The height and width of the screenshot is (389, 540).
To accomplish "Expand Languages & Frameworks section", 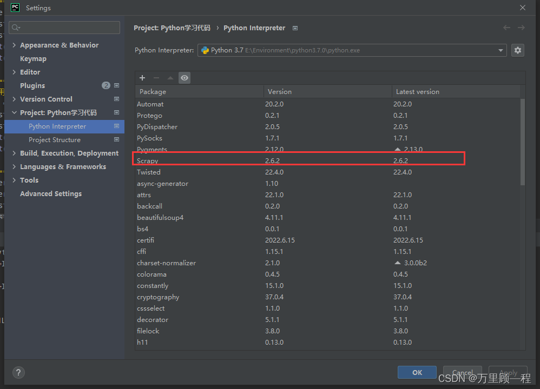I will [x=14, y=166].
